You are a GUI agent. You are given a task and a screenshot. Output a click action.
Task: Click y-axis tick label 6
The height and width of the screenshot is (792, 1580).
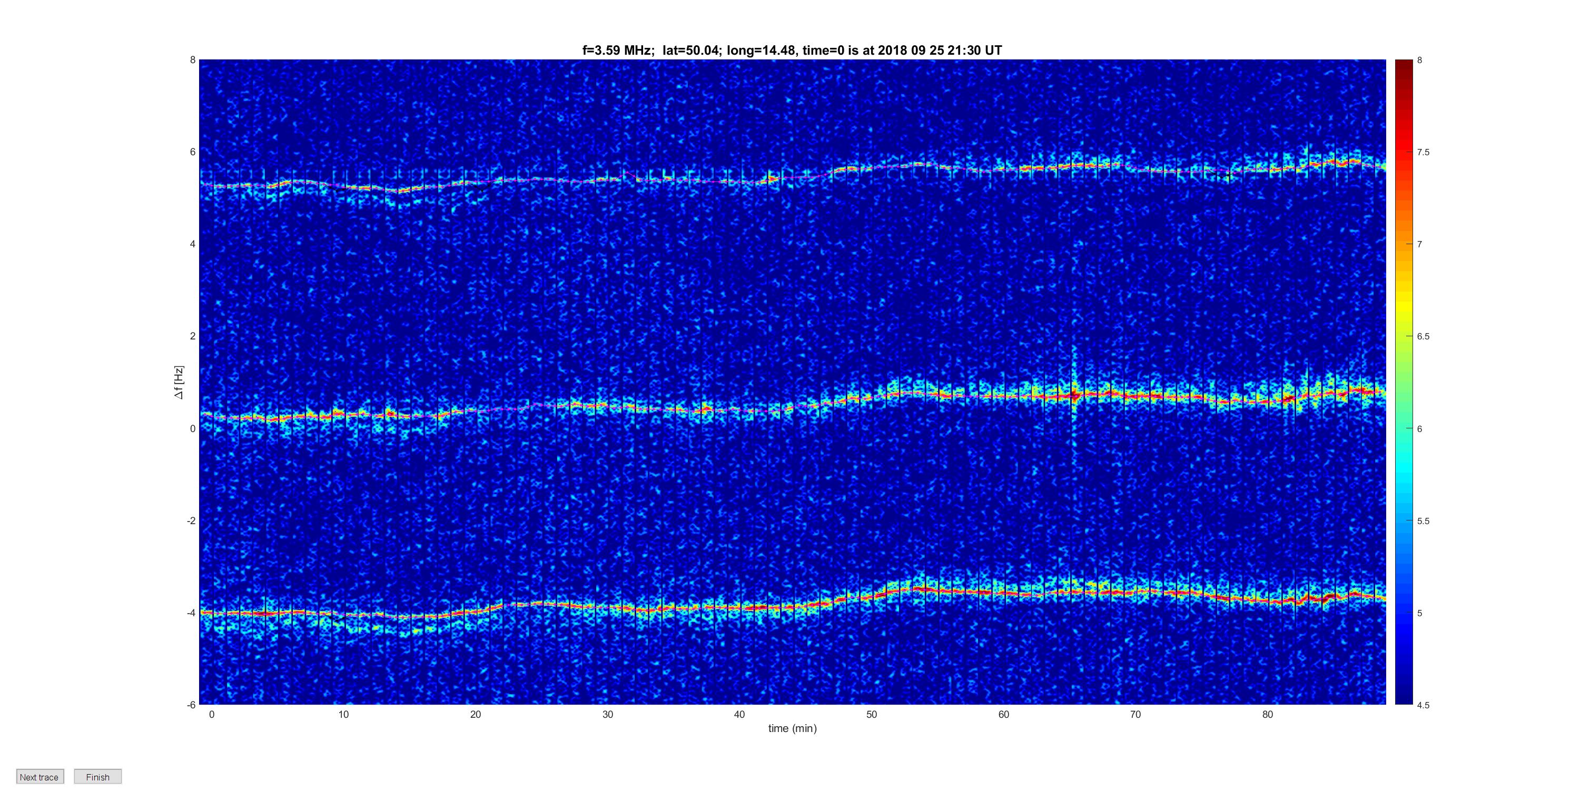click(x=193, y=152)
